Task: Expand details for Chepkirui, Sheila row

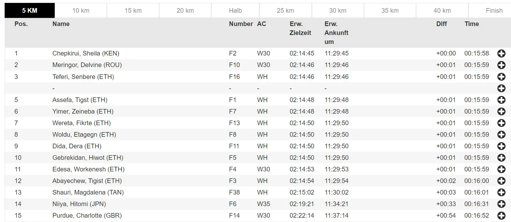Action: coord(501,53)
